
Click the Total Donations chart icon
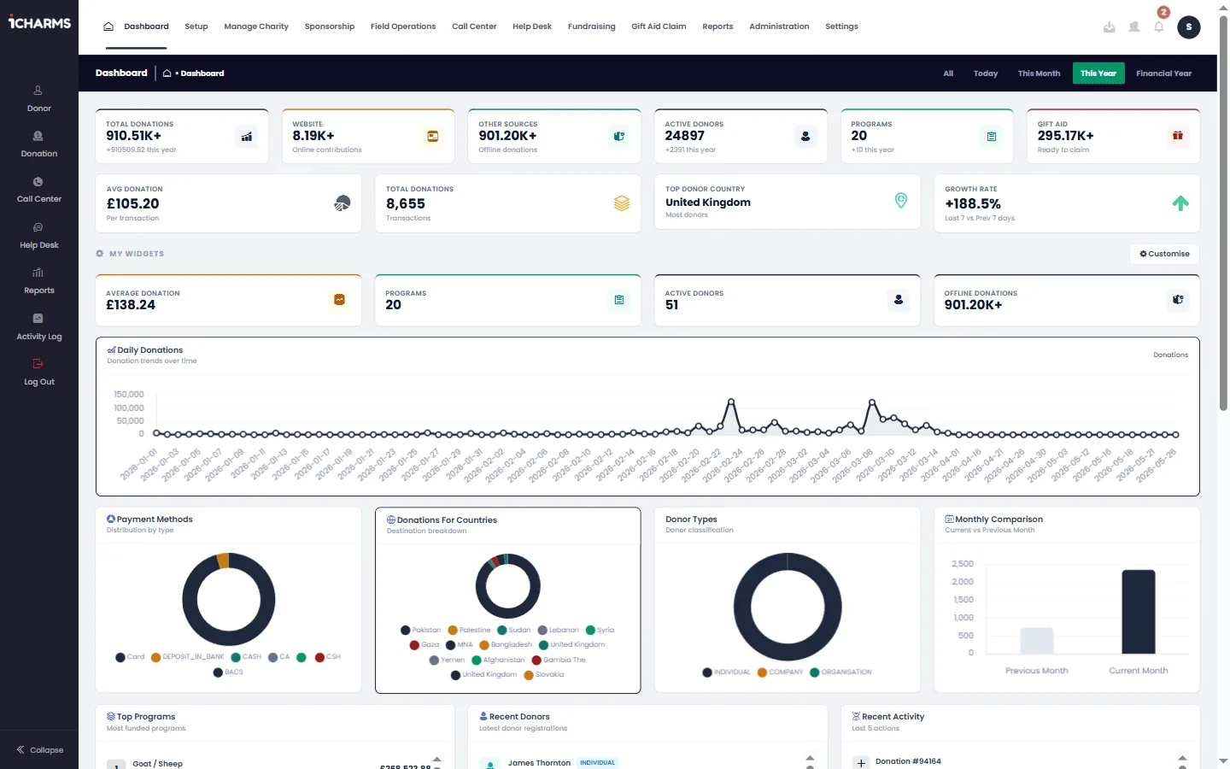pos(247,137)
